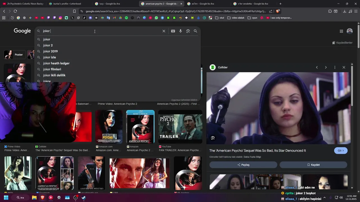Click the Paylaş share button
Screen dimensions: 360x202
tap(243, 165)
